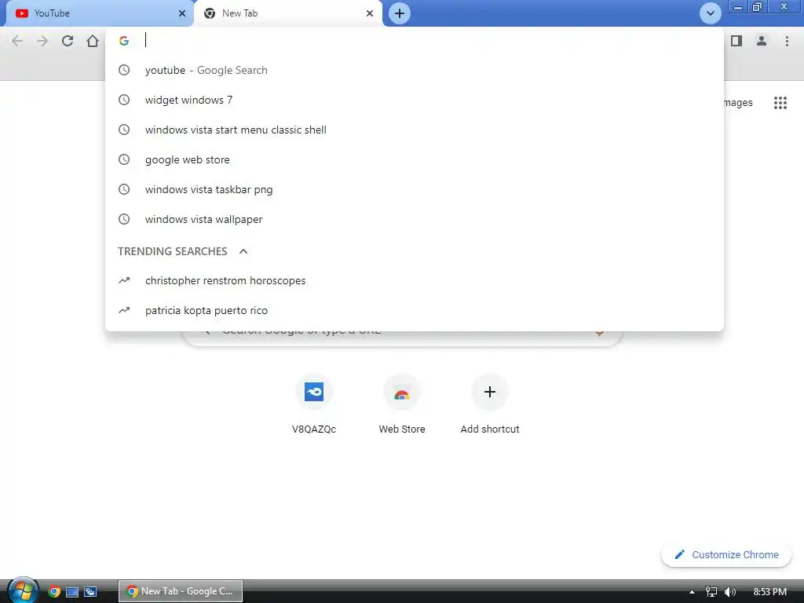Open the Windows Start orb
Viewport: 804px width, 603px height.
coord(23,590)
